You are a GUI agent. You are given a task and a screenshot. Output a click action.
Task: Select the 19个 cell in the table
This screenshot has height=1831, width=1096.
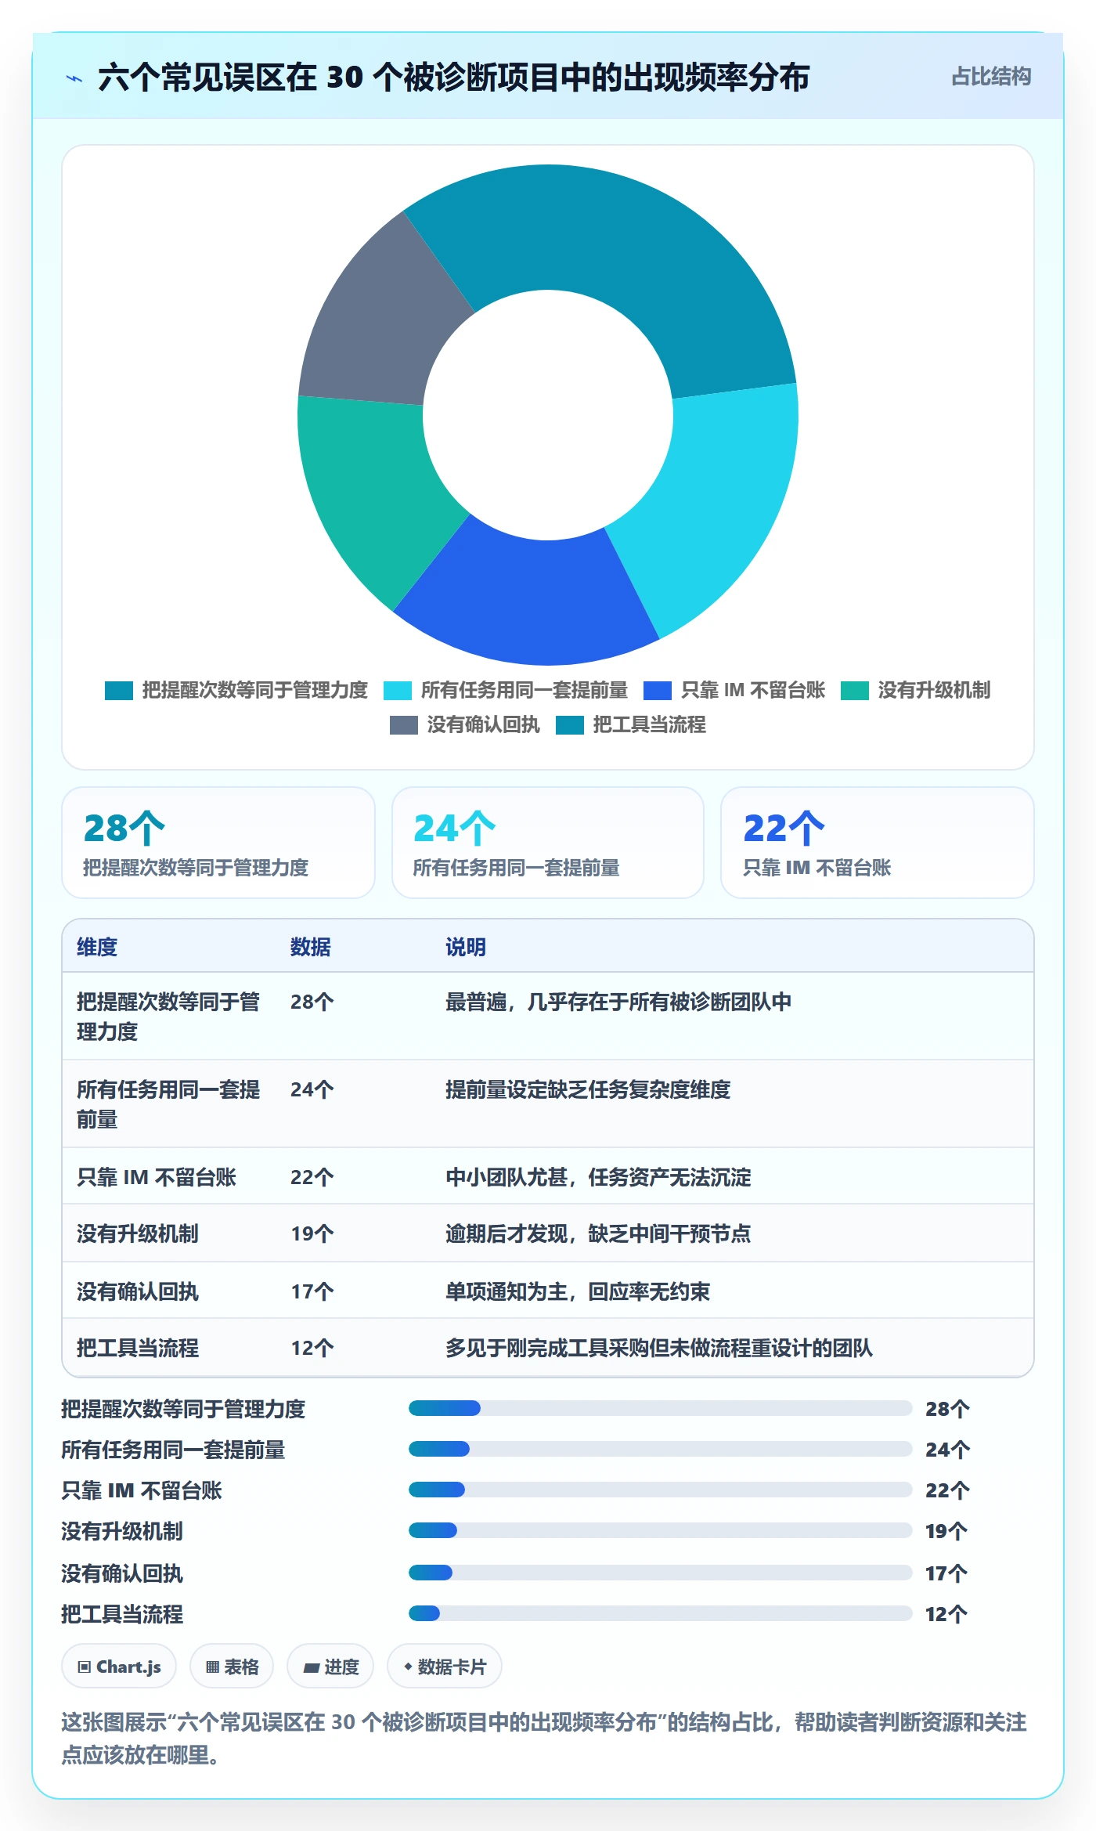[x=312, y=1233]
